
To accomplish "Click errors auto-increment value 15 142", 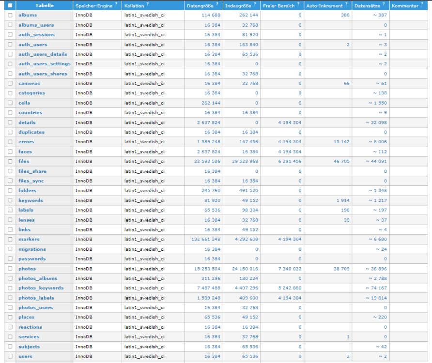I will click(341, 142).
